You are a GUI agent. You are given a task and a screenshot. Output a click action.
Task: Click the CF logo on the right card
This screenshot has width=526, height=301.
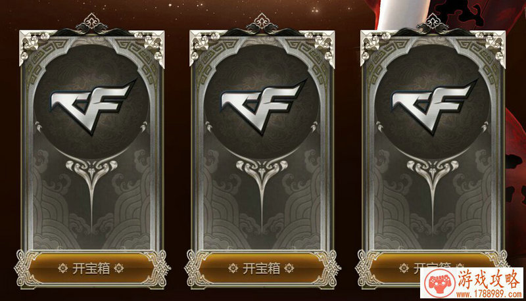[434, 106]
